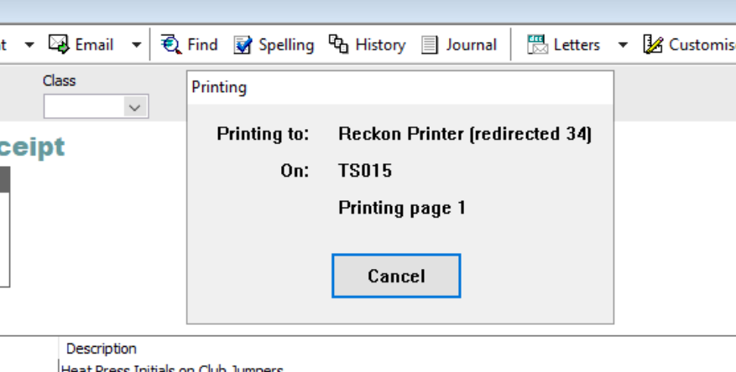Click the Customise pencil icon
The image size is (736, 372).
pyautogui.click(x=653, y=44)
